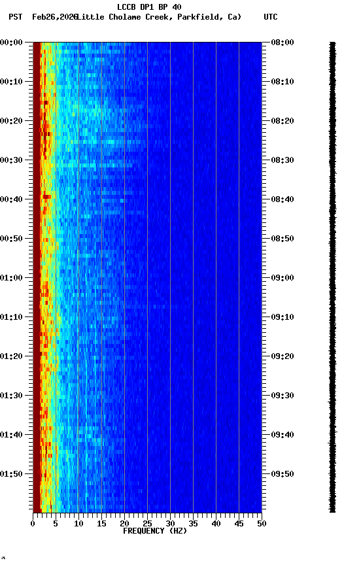Click the 'FREQUENCY (HZ)' axis label
The width and height of the screenshot is (361, 565).
pyautogui.click(x=155, y=531)
